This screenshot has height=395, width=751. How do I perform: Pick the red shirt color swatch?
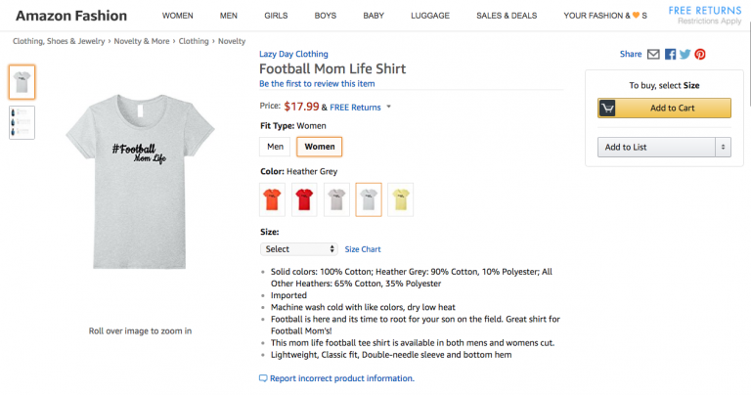[304, 199]
